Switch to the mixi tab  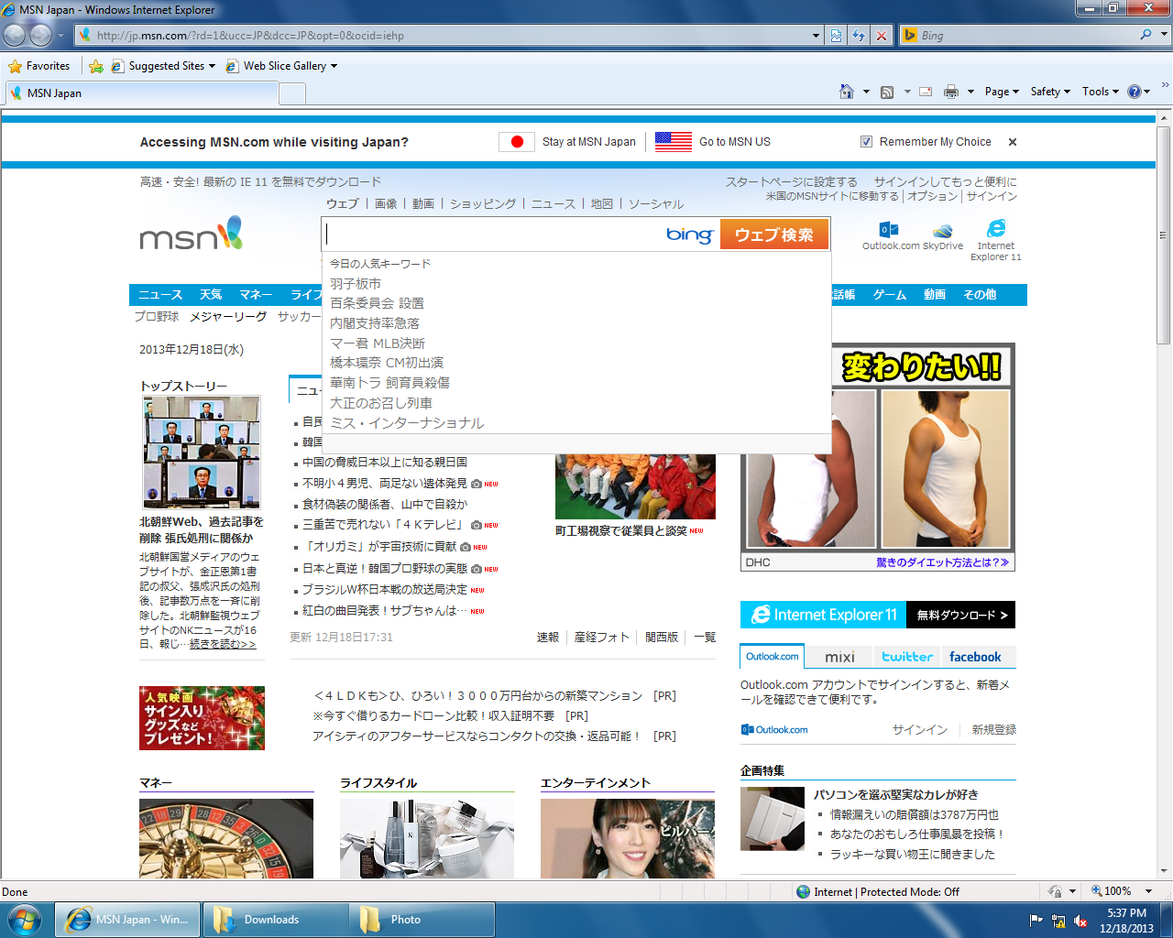(839, 657)
